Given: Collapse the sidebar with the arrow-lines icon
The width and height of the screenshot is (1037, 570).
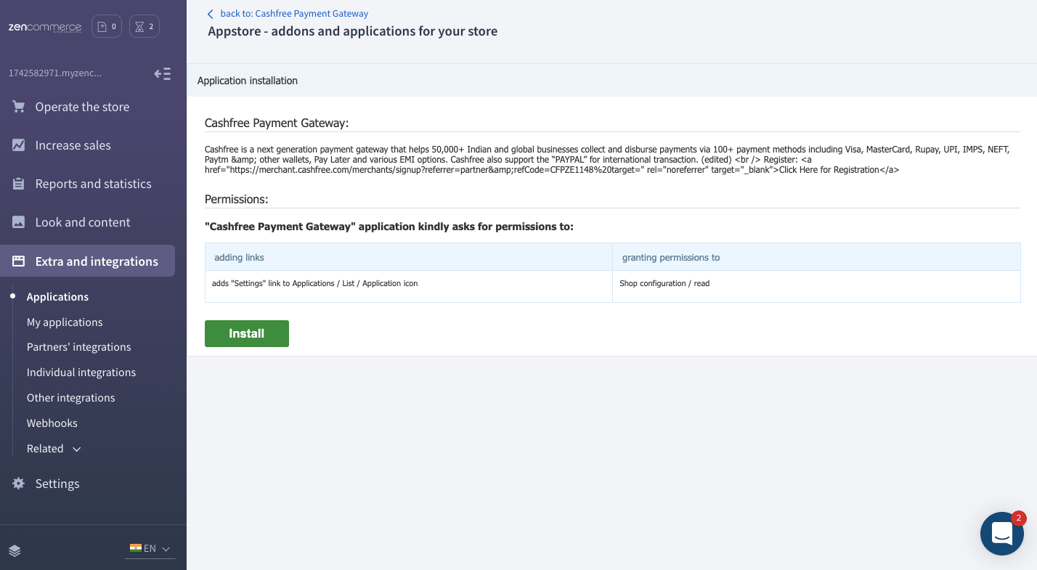Looking at the screenshot, I should pyautogui.click(x=163, y=73).
